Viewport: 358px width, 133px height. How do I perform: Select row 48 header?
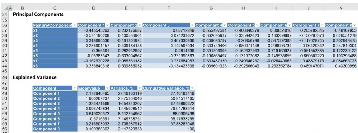4,89
